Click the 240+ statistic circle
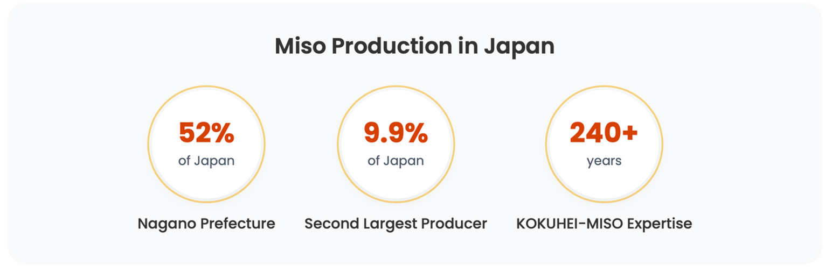Viewport: 832px width, 273px height. pyautogui.click(x=604, y=144)
